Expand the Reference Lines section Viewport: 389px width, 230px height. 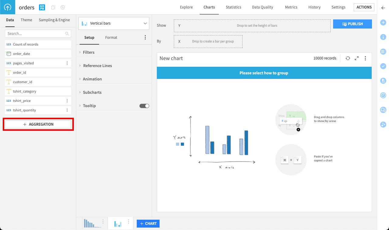coord(97,66)
